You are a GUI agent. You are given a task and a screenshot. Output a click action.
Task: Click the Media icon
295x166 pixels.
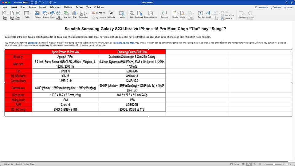121,13
